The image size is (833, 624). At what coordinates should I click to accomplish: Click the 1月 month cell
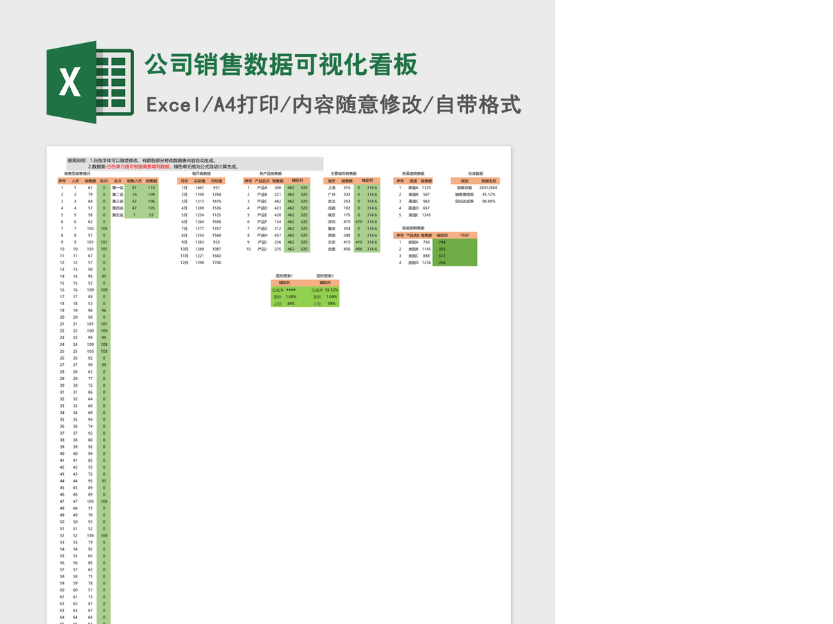[x=184, y=187]
